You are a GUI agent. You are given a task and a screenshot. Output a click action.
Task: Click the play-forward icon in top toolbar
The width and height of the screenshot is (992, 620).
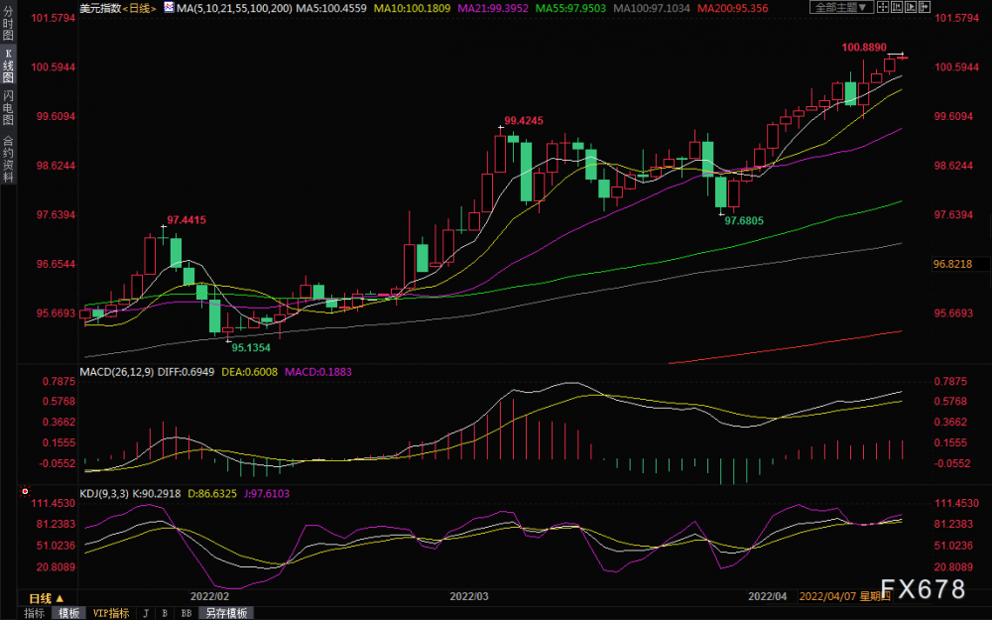point(911,7)
